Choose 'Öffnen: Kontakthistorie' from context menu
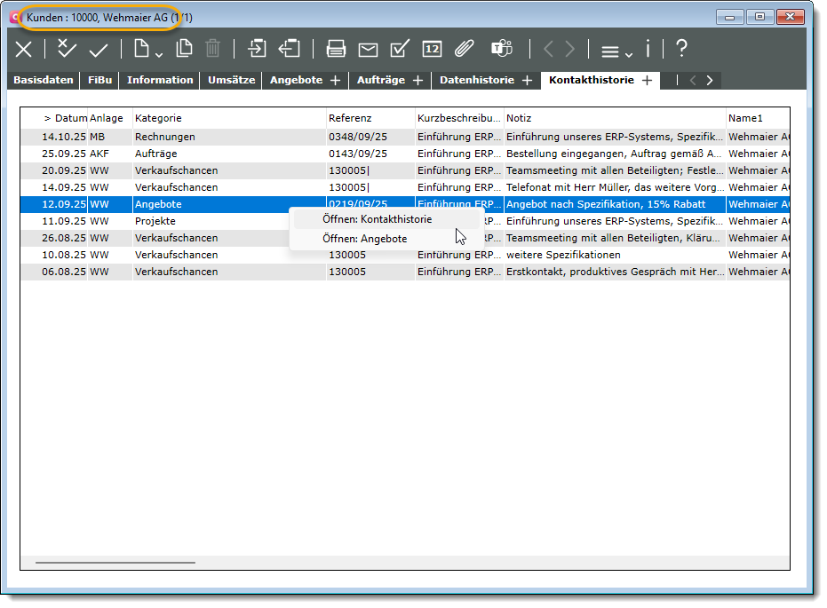 click(377, 219)
